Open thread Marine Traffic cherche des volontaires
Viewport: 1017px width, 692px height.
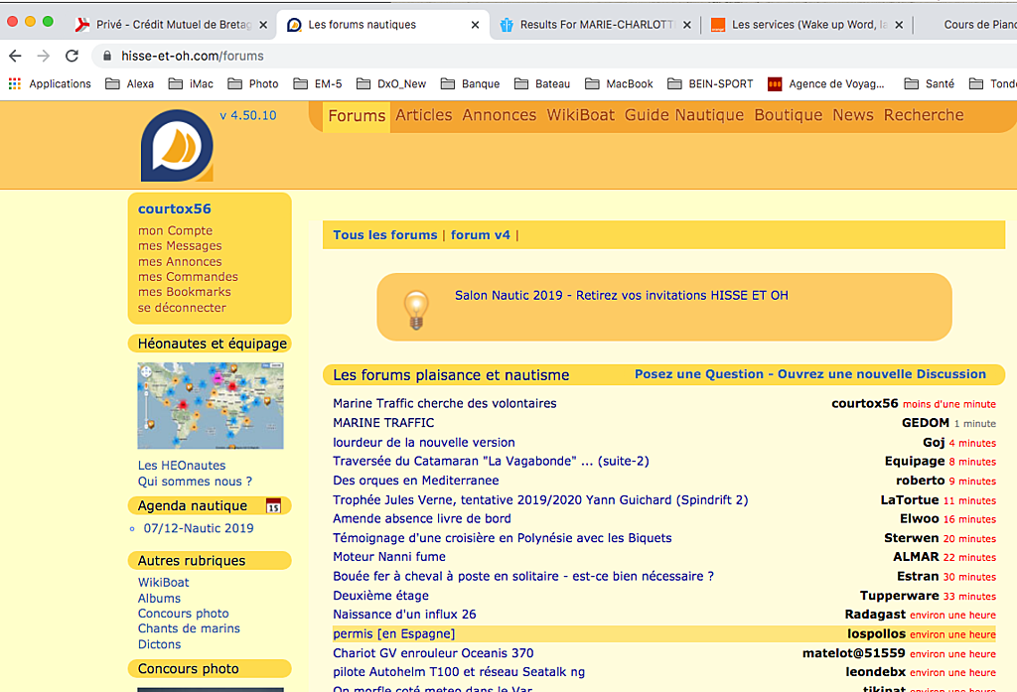(x=444, y=403)
